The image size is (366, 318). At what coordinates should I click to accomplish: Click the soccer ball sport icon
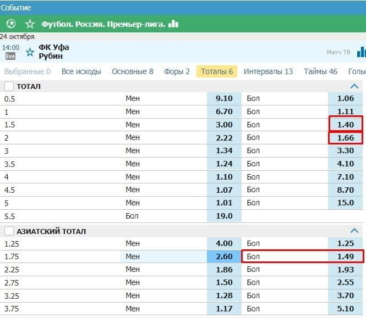pos(11,24)
